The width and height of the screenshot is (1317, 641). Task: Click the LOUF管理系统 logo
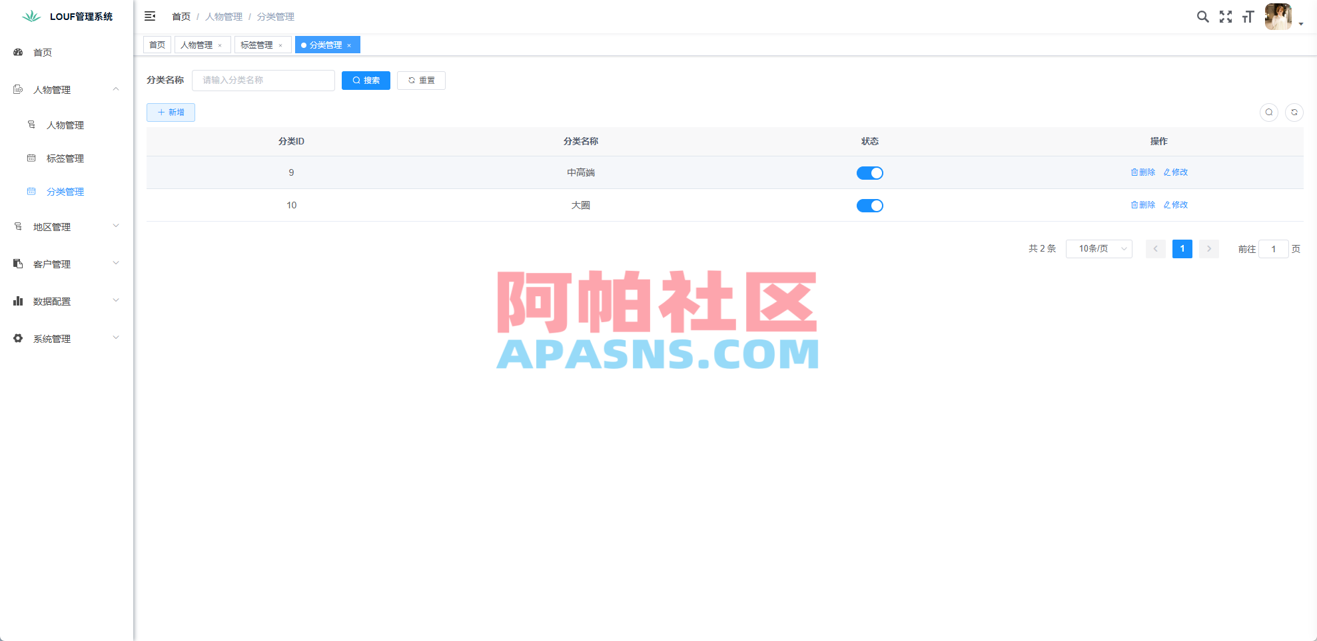point(67,17)
